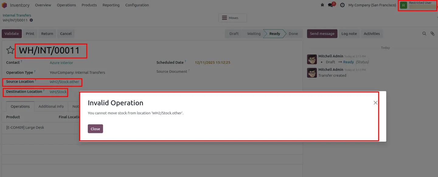Open the activities clock icon
Image resolution: width=438 pixels, height=177 pixels.
click(x=342, y=5)
